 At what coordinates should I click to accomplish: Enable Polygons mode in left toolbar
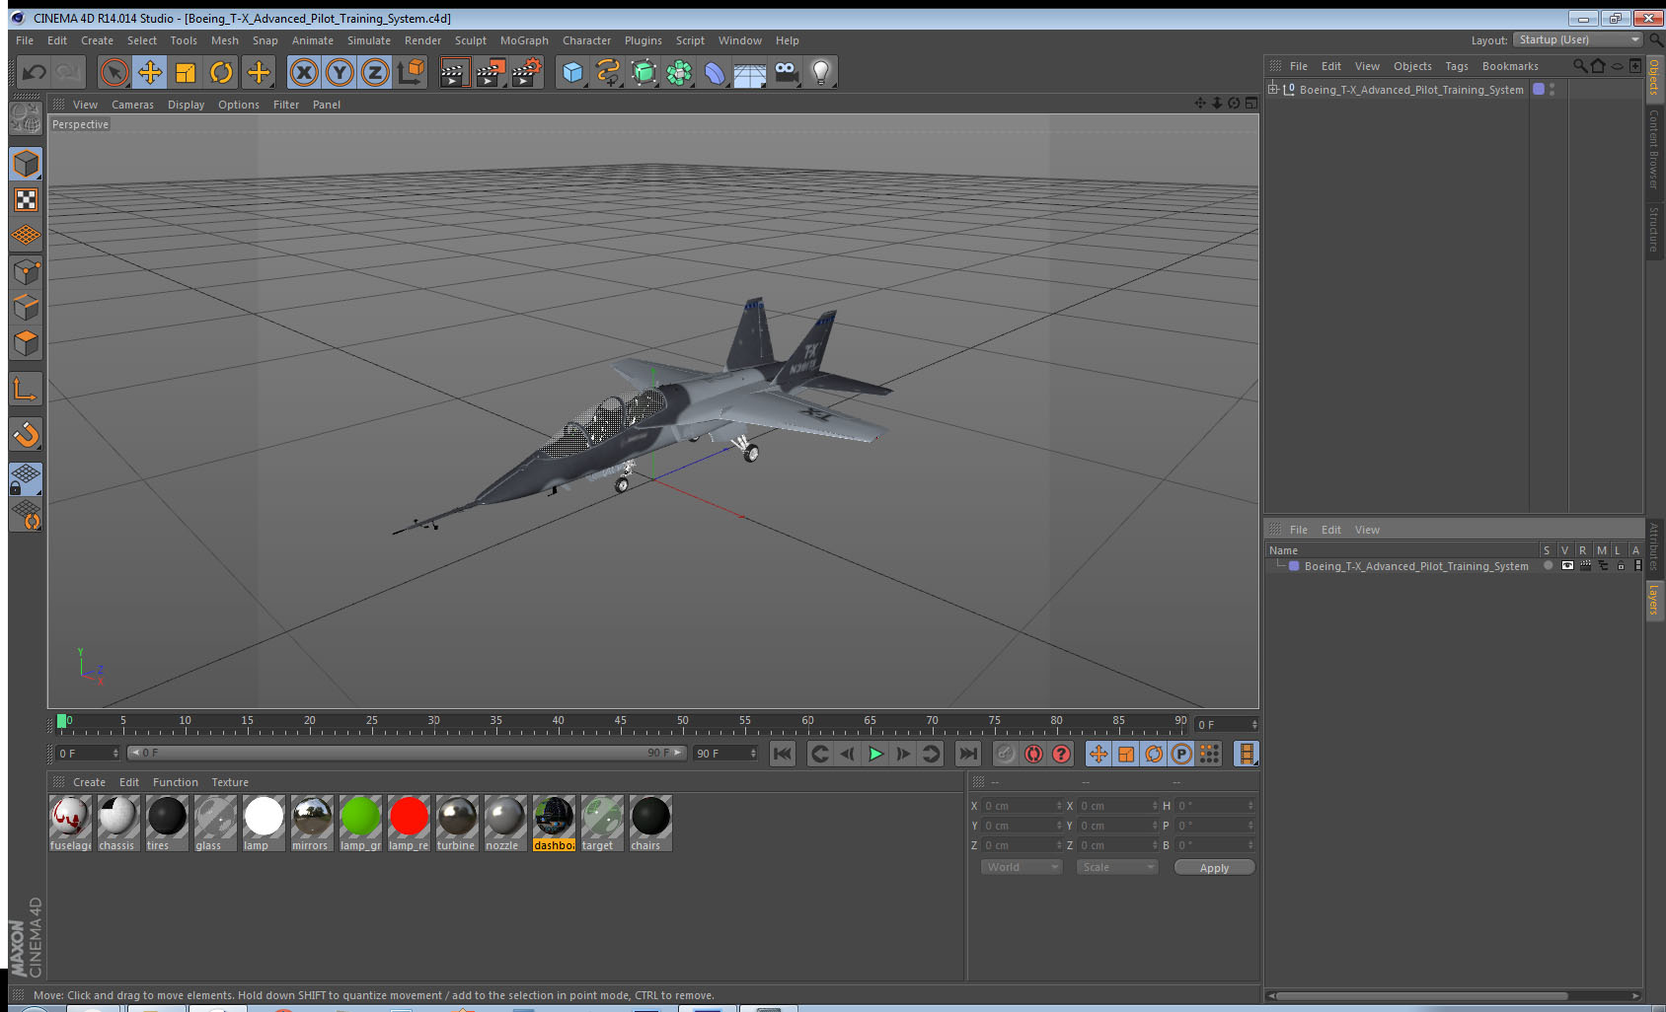tap(26, 342)
